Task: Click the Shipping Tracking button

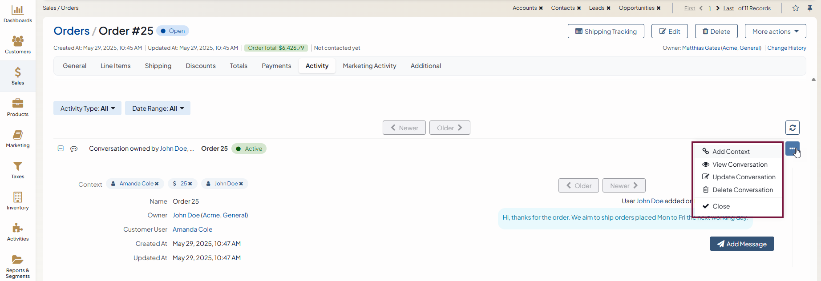Action: [x=606, y=32]
